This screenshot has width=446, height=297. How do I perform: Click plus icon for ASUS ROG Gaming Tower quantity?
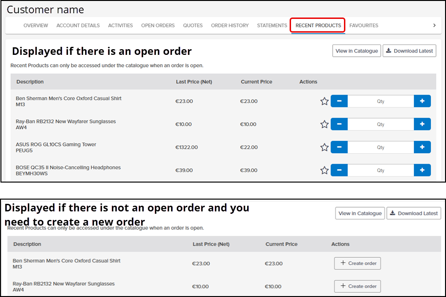point(422,147)
